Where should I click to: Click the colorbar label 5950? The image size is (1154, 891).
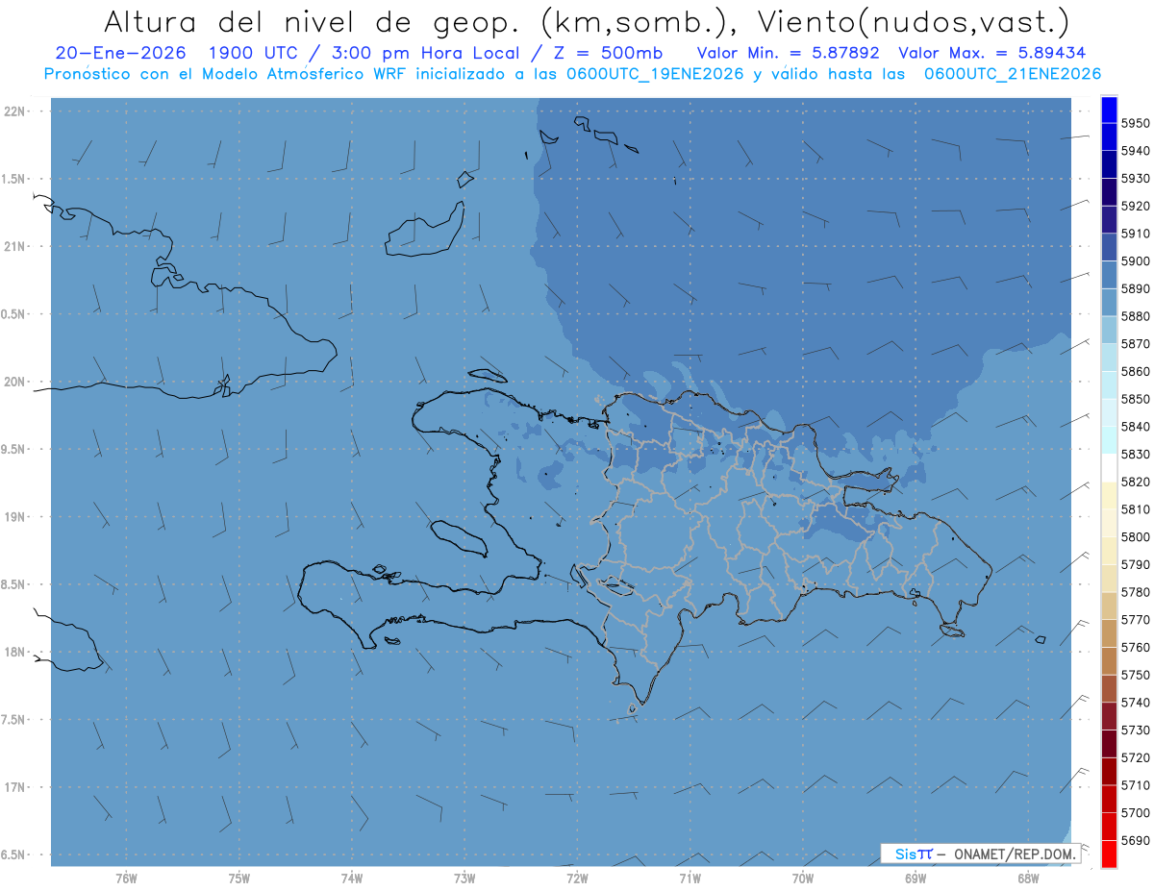tap(1136, 123)
